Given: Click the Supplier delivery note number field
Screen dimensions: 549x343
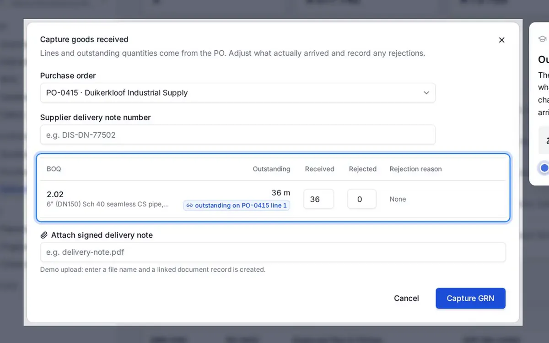Looking at the screenshot, I should point(238,135).
